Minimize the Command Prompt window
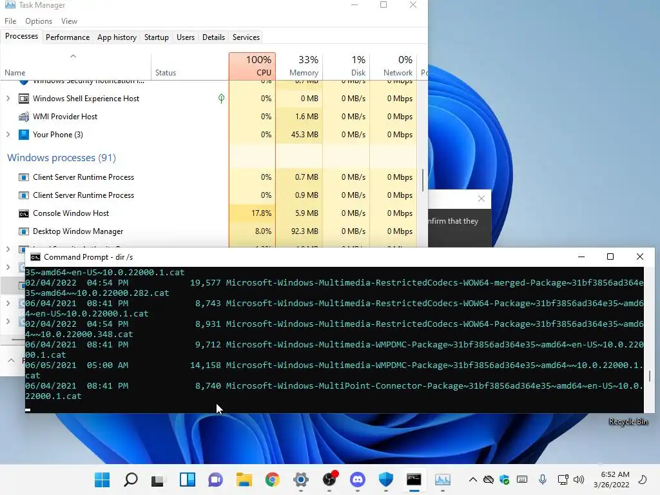 pos(581,257)
